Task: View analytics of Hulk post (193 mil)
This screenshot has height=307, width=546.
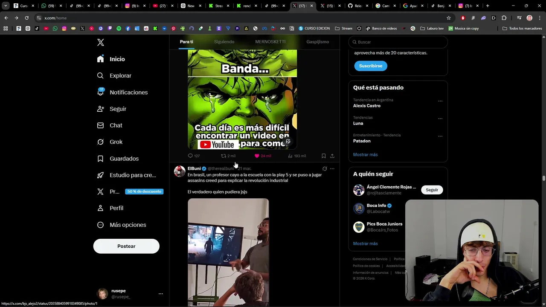Action: pyautogui.click(x=297, y=156)
